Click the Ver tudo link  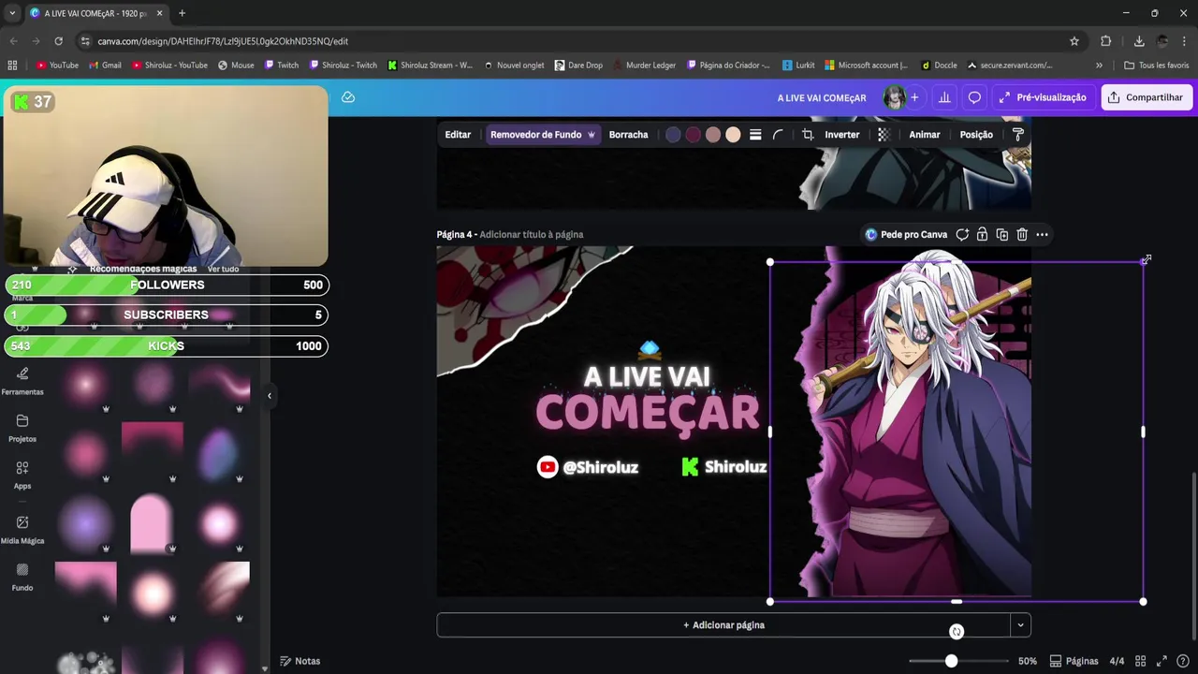click(223, 269)
